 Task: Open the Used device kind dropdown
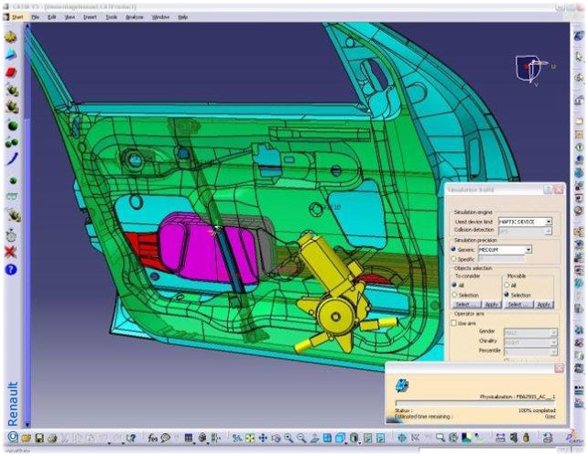coord(549,222)
